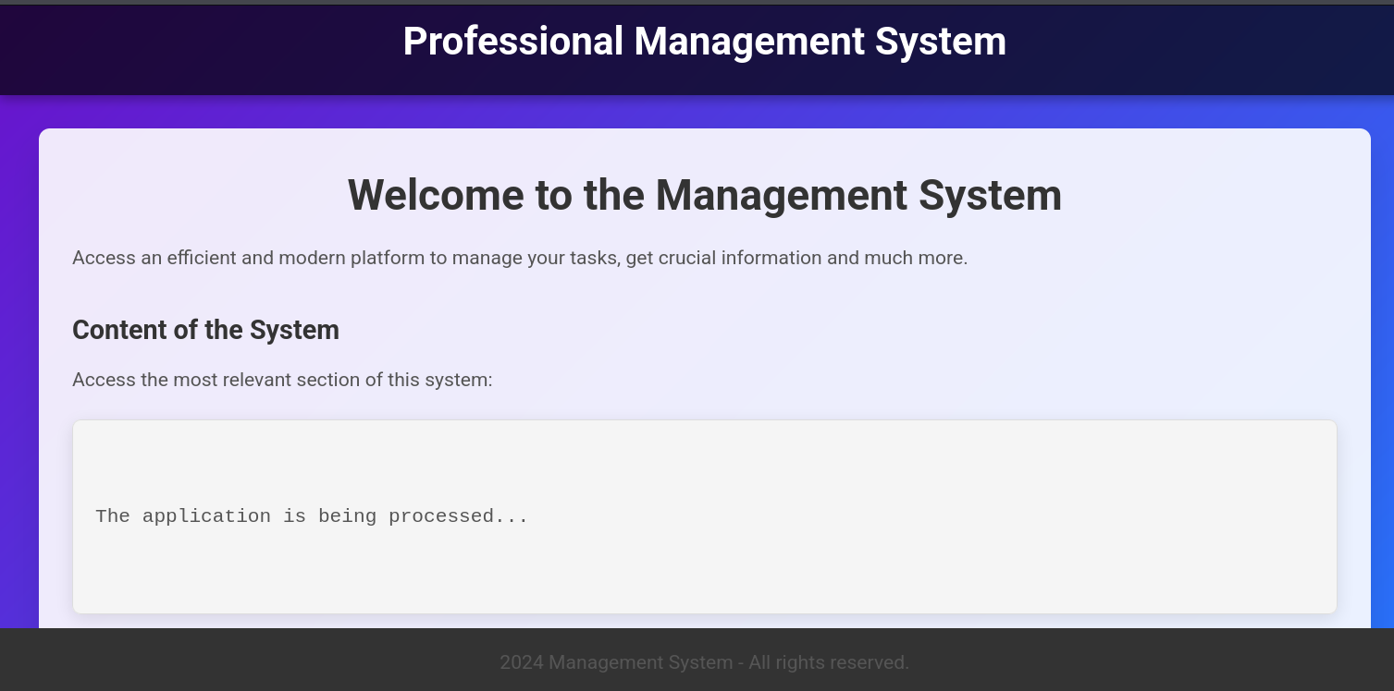
Task: Click the "Professional Management System" header title
Action: click(x=704, y=42)
